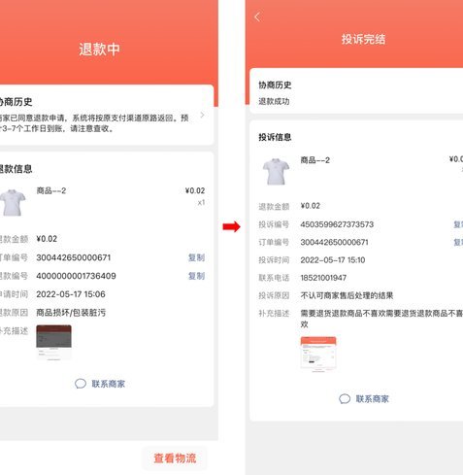The height and width of the screenshot is (475, 463).
Task: Click refund reason 商品损坏/包装脏污
Action: (x=71, y=313)
